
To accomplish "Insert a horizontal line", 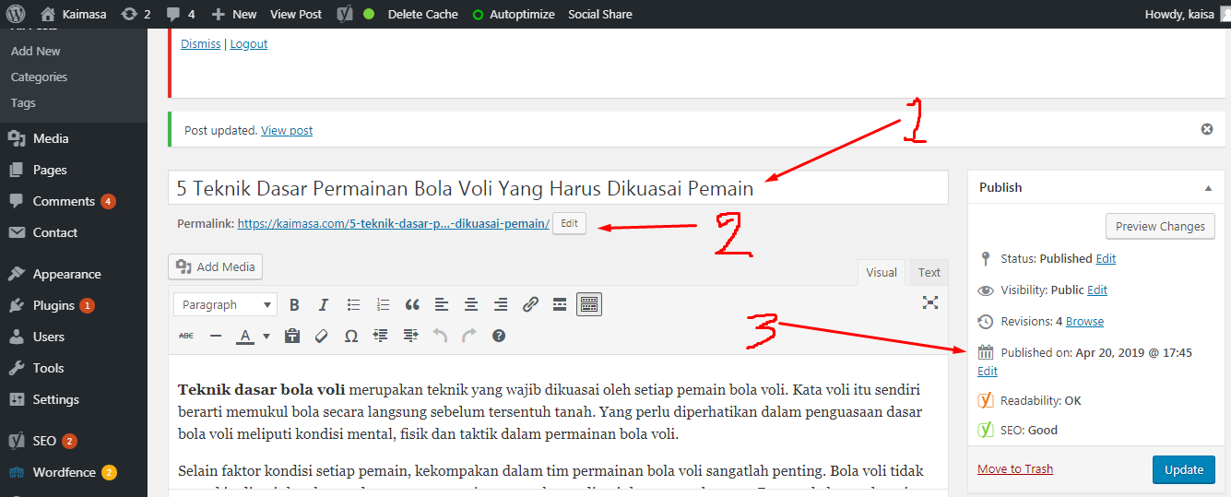I will (216, 336).
